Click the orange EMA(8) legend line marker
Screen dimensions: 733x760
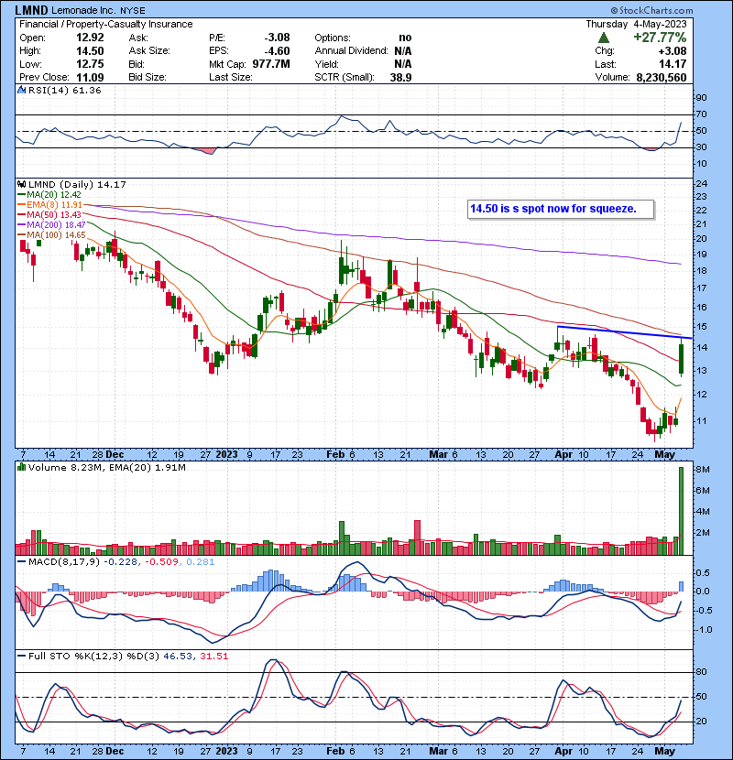(x=21, y=205)
